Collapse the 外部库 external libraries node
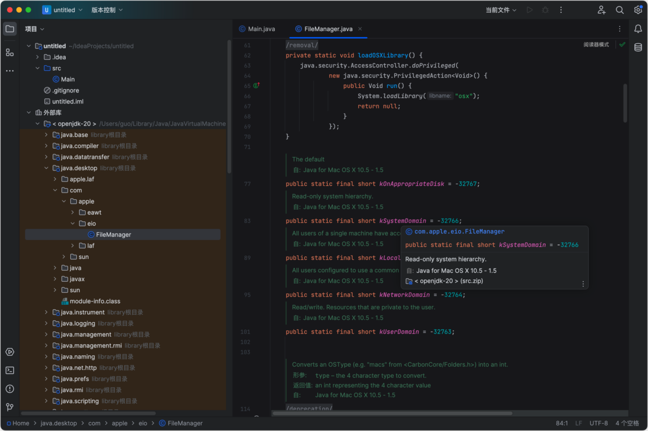The height and width of the screenshot is (431, 648). point(29,112)
